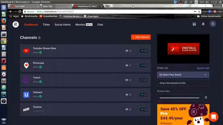This screenshot has height=125, width=223.
Task: Go back with browser back arrow
Action: click(x=11, y=11)
